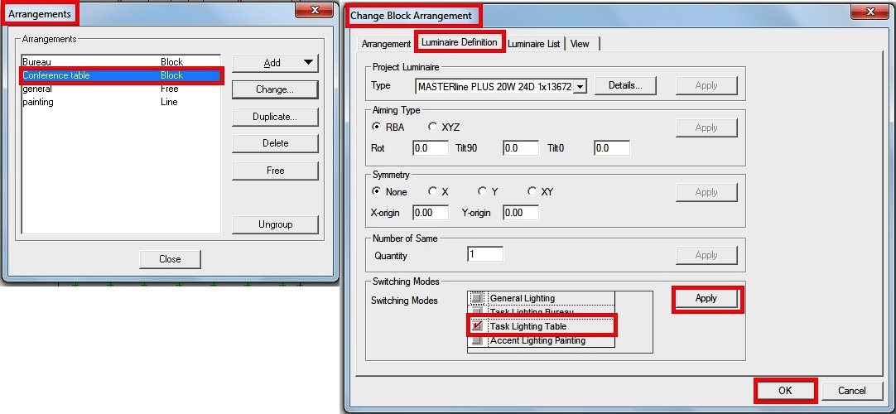896x414 pixels.
Task: Switch to the Luminaire List tab
Action: tap(534, 43)
